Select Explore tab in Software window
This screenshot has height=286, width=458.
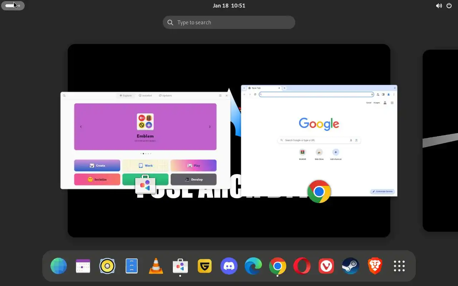point(126,95)
